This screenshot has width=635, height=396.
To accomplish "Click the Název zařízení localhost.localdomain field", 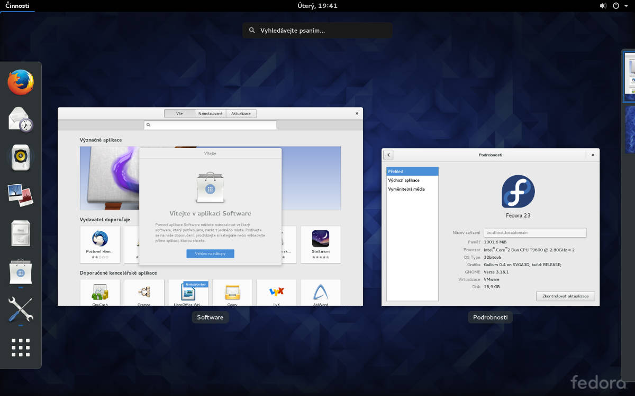I will coord(535,232).
